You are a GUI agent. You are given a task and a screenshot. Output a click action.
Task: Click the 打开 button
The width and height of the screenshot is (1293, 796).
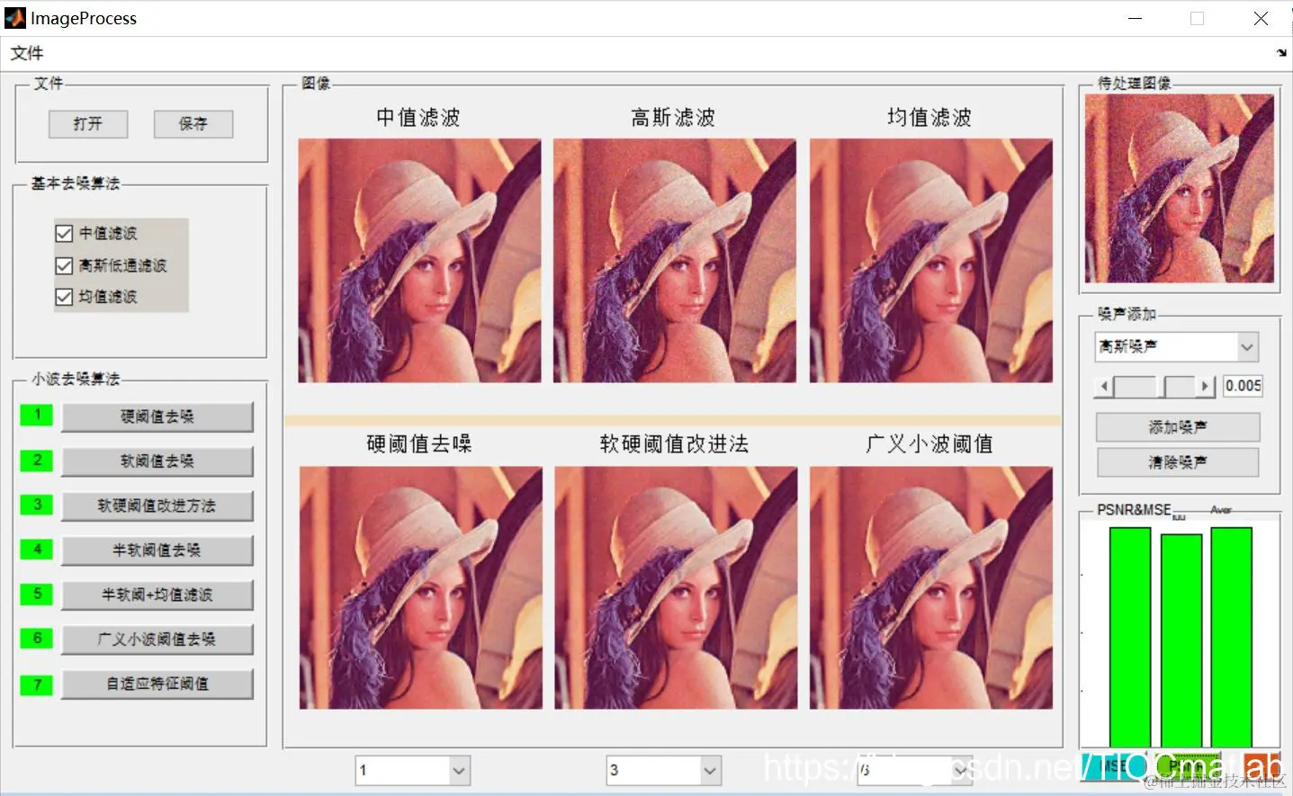(88, 124)
